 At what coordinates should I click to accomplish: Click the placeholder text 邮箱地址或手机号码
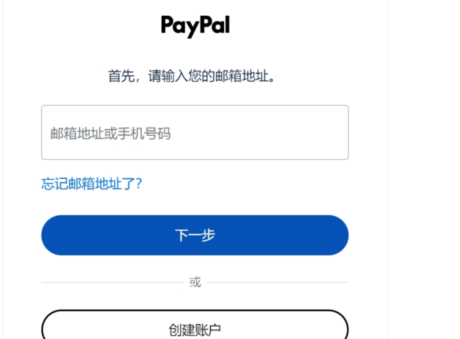point(111,133)
